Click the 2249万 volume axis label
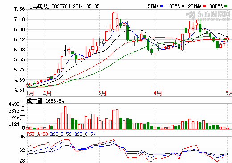 point(17,117)
